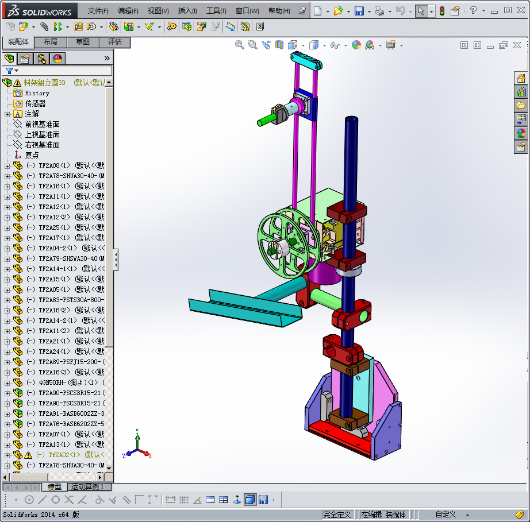Open the 插入(I) menu
Viewport: 530px width, 522px height.
click(x=187, y=11)
